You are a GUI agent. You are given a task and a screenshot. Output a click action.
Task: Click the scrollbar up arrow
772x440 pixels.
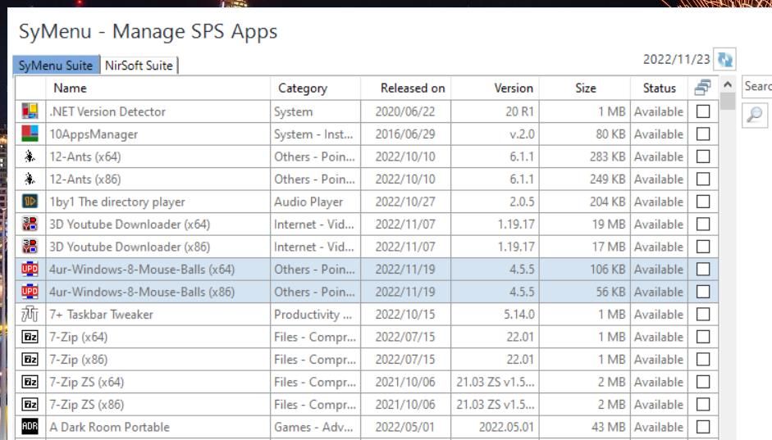pyautogui.click(x=727, y=84)
